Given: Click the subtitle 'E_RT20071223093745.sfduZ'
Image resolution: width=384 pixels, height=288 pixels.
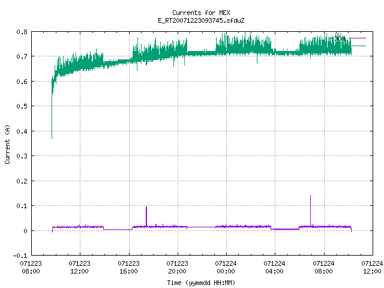Looking at the screenshot, I should pyautogui.click(x=201, y=20).
